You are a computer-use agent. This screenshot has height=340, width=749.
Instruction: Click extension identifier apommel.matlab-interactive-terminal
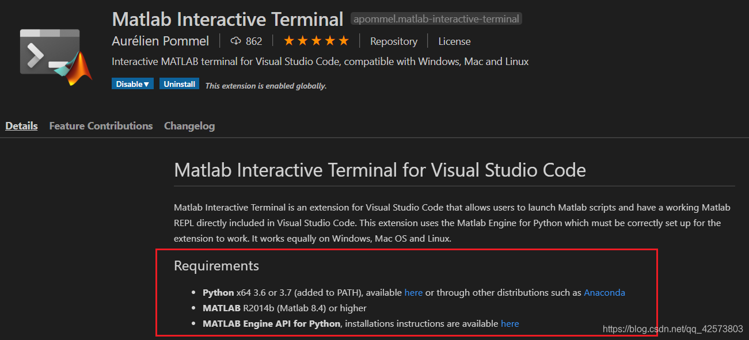436,19
